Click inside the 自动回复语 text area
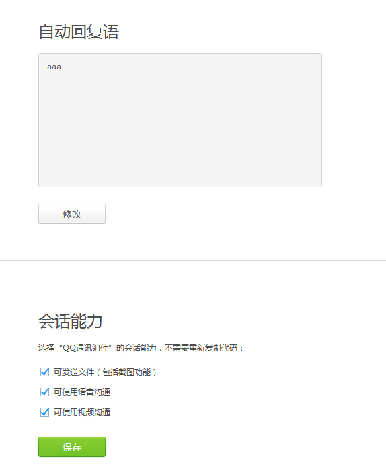386x473 pixels. pos(180,120)
